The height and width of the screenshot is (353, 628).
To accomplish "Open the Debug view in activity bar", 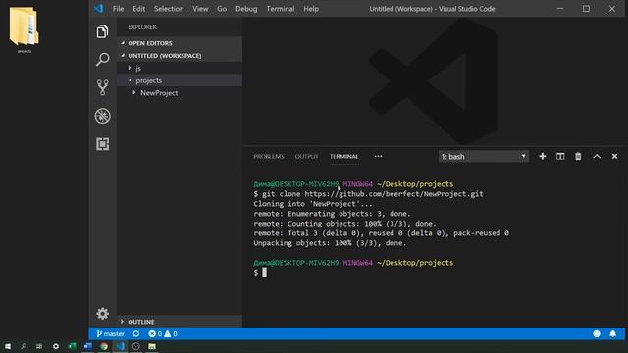I will (x=102, y=116).
